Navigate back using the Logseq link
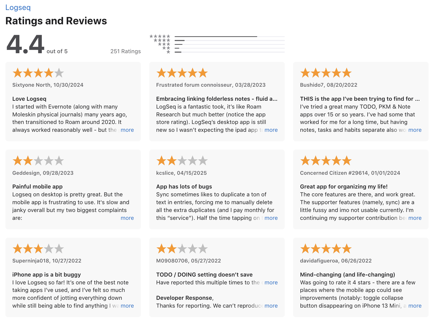Image resolution: width=434 pixels, height=323 pixels. point(18,7)
